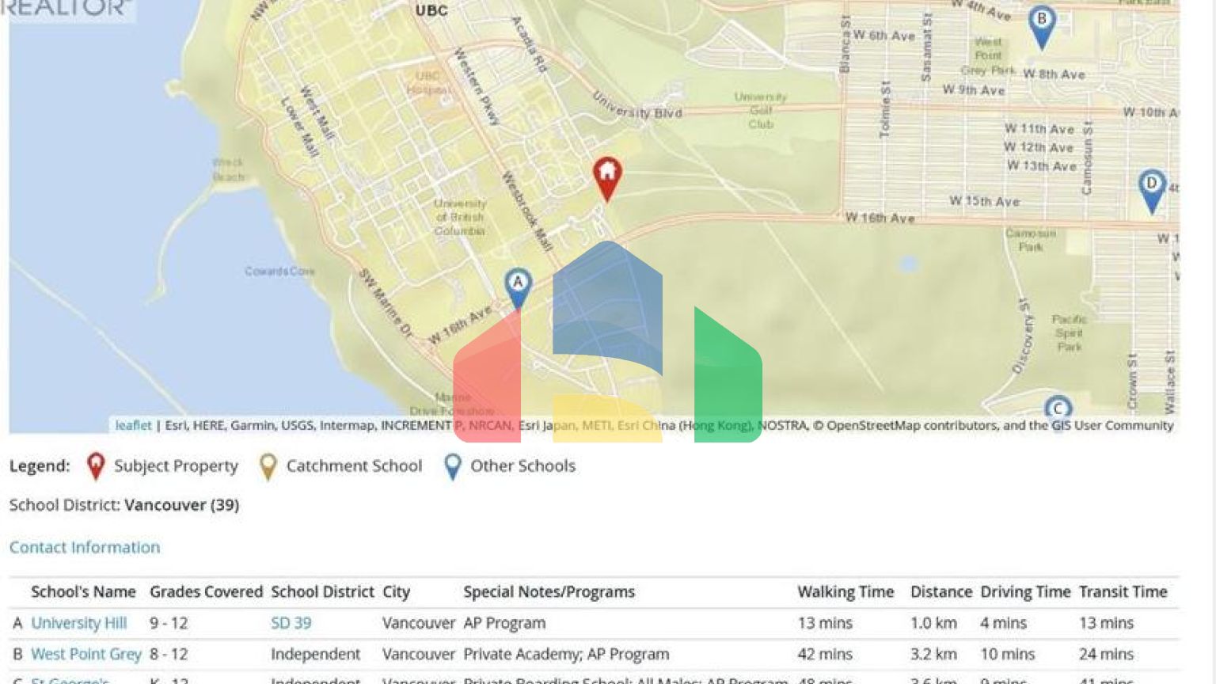Screen dimensions: 1216x684
Task: Click the Grades Covered column header
Action: click(x=206, y=591)
